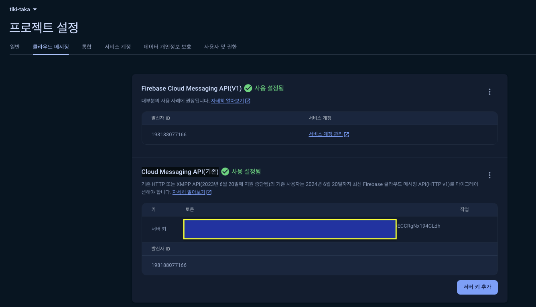This screenshot has width=536, height=307.
Task: Click the Cloud Messaging API(기존) heading
Action: coord(180,172)
